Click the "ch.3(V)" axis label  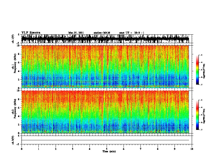coord(13,140)
